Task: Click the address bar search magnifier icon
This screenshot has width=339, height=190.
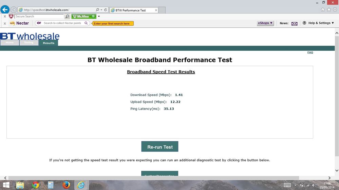Action: tap(97, 10)
